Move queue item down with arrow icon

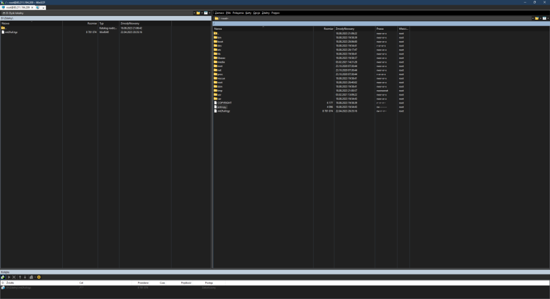25,277
